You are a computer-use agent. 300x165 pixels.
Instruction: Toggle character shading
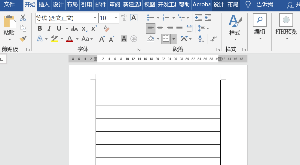tap(124, 39)
